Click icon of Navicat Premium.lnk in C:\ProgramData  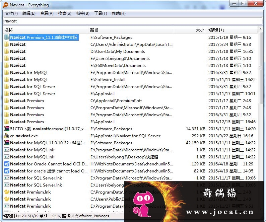click(6, 192)
